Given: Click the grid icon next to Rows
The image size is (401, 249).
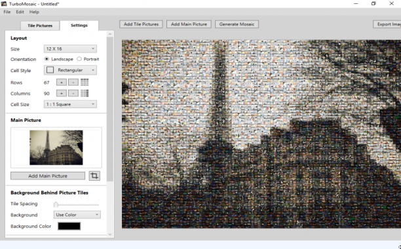Looking at the screenshot, I should pyautogui.click(x=85, y=83).
